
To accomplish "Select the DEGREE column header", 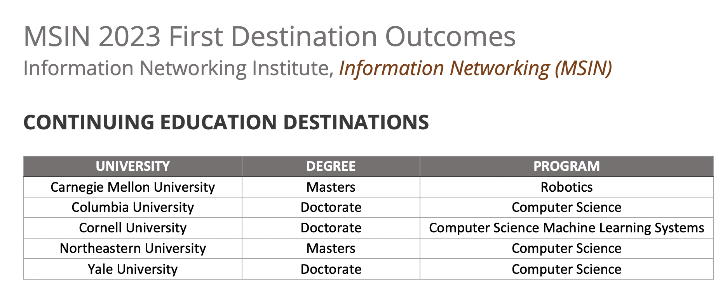I will click(x=331, y=167).
